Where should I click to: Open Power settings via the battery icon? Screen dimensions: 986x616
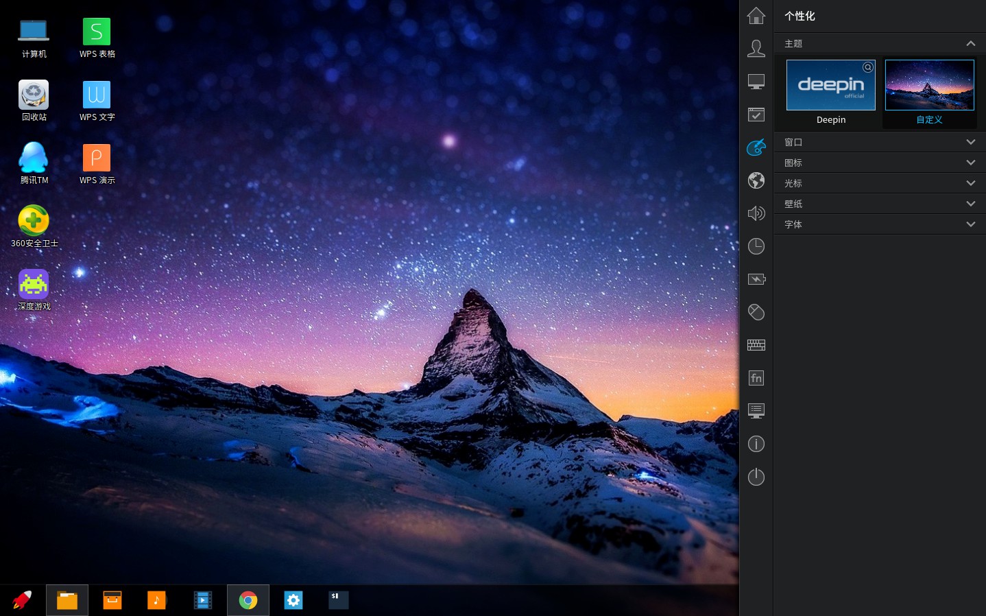(756, 279)
